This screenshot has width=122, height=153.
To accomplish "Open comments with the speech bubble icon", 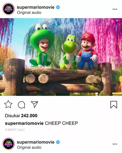I will (x=21, y=105).
